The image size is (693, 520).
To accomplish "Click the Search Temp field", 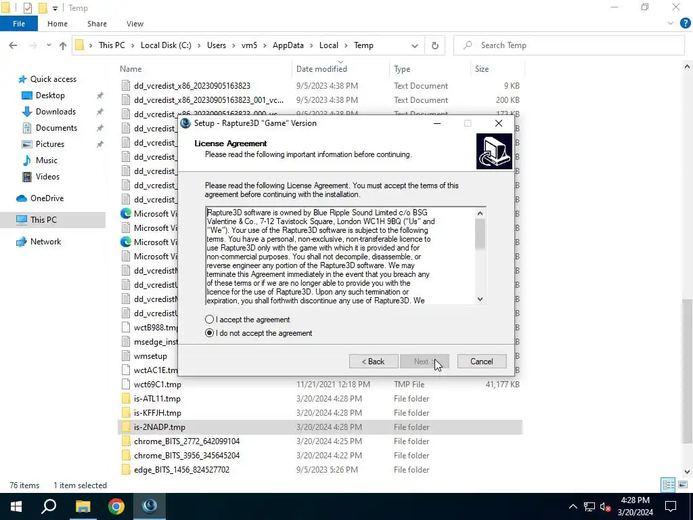I will tap(568, 45).
